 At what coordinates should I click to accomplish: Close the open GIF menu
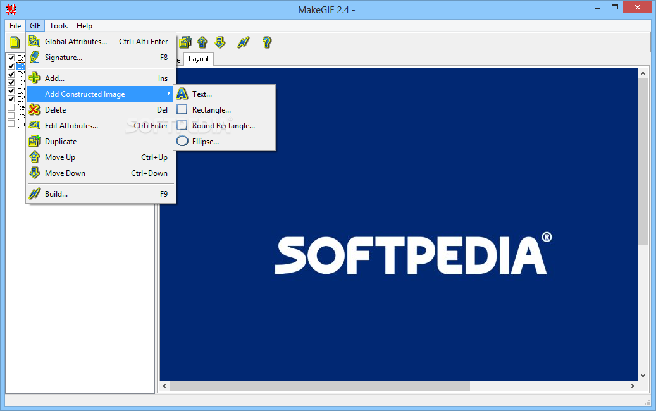click(35, 25)
